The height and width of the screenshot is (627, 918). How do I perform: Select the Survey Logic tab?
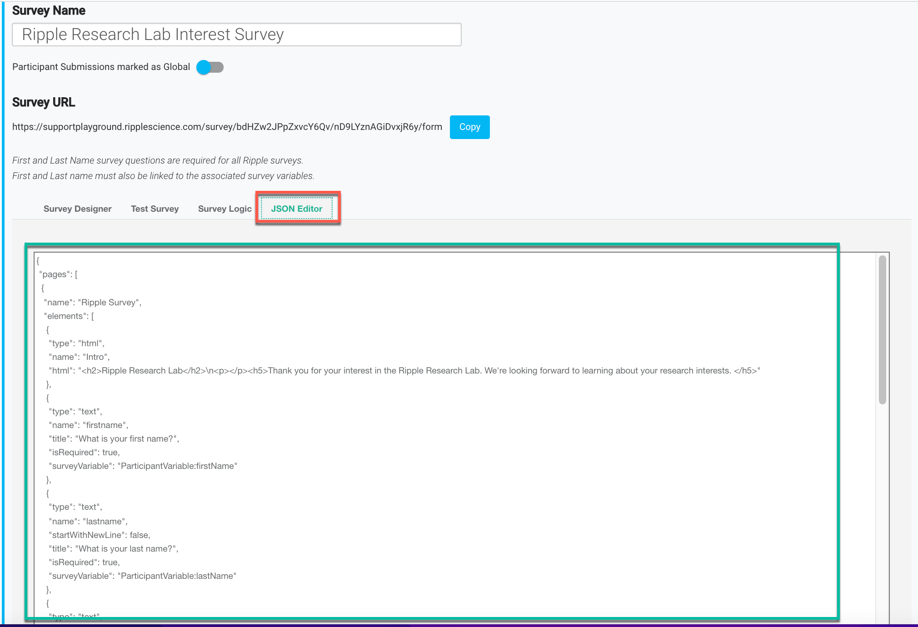(x=225, y=209)
